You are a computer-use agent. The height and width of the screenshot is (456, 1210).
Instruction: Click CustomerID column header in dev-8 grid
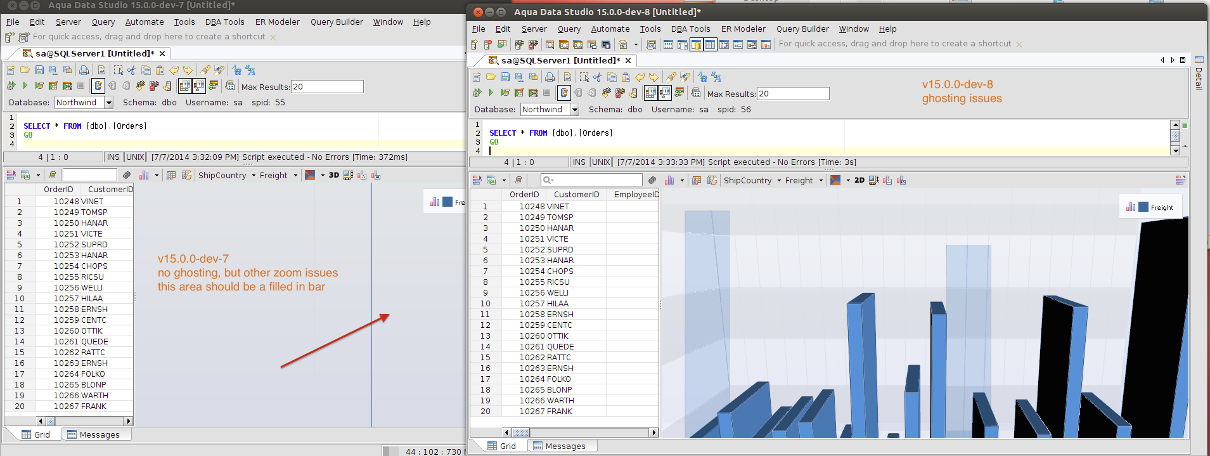click(x=576, y=194)
